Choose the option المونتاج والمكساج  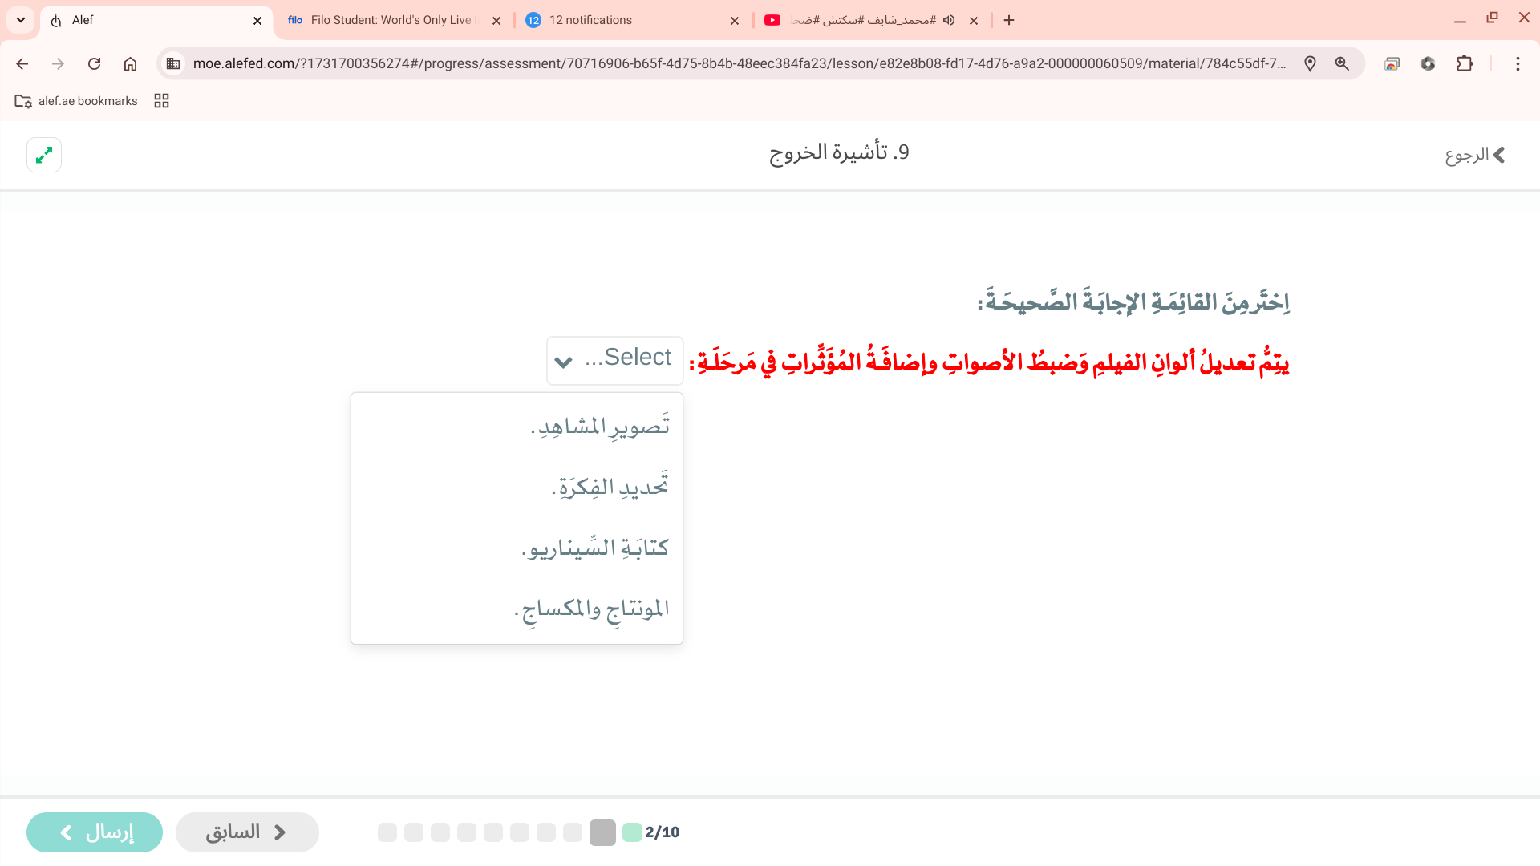click(x=591, y=609)
